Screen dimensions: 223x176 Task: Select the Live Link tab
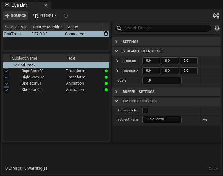(19, 5)
